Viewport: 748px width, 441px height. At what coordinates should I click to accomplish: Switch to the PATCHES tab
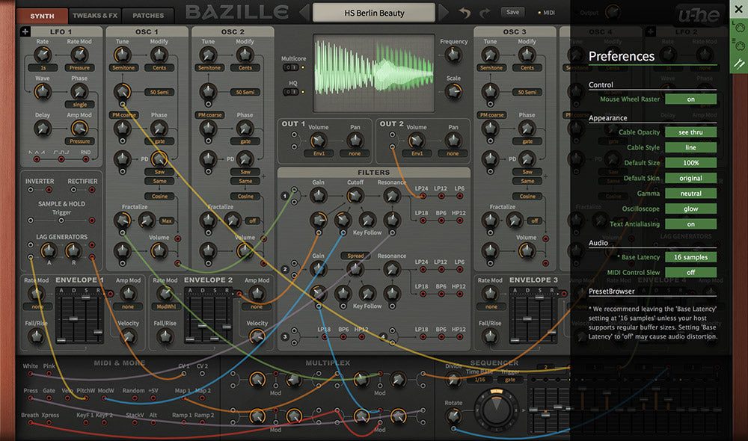[x=148, y=16]
